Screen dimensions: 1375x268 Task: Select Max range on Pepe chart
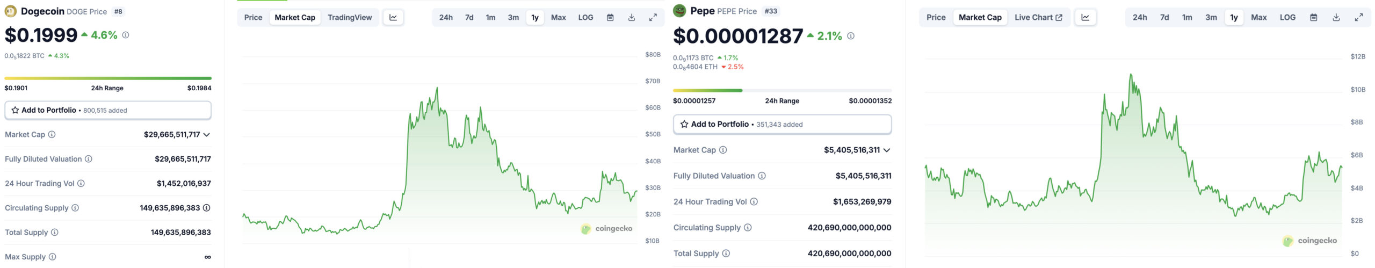pos(1259,17)
